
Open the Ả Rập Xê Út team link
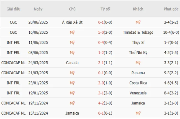pos(72,22)
